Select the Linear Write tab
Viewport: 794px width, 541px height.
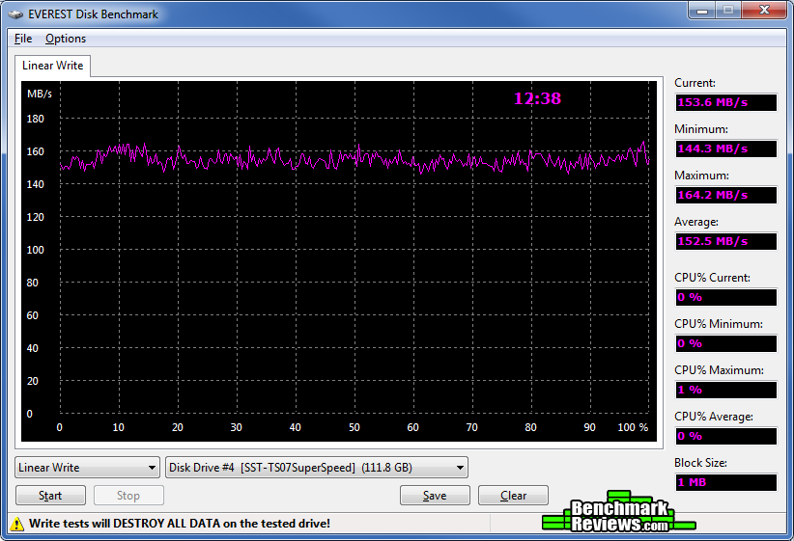coord(53,66)
